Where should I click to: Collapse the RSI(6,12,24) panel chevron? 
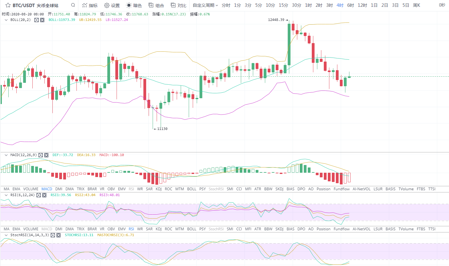(6, 195)
